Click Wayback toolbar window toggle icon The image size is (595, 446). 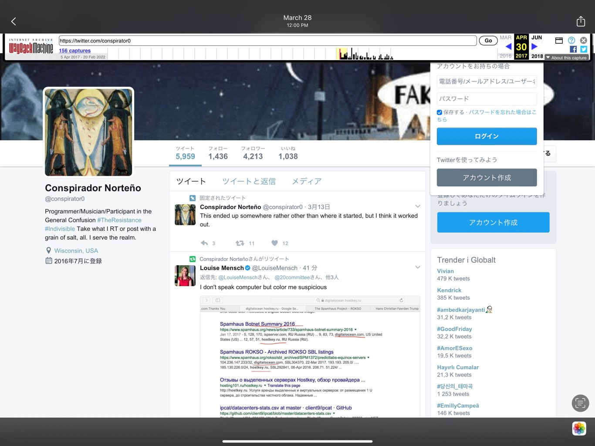click(x=559, y=41)
